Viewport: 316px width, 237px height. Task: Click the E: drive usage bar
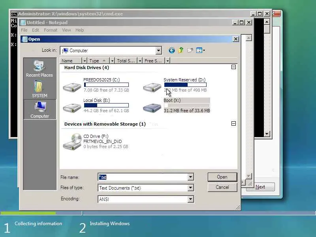coord(106,105)
